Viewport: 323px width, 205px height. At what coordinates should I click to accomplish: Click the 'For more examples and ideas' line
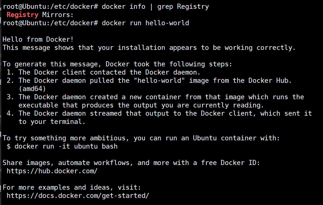pos(72,187)
